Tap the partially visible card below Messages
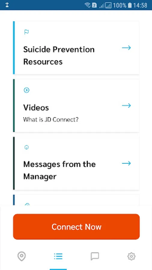The image size is (152, 270). 76,200
